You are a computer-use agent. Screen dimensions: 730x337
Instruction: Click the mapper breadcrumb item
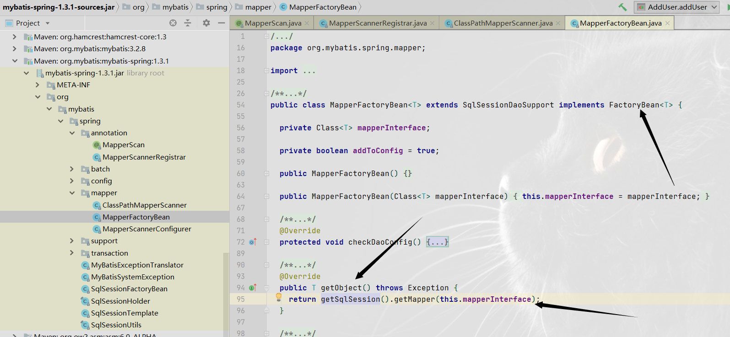(253, 7)
